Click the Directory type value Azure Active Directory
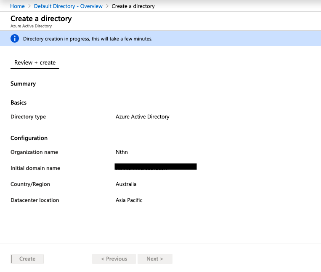The image size is (321, 272). (x=142, y=117)
